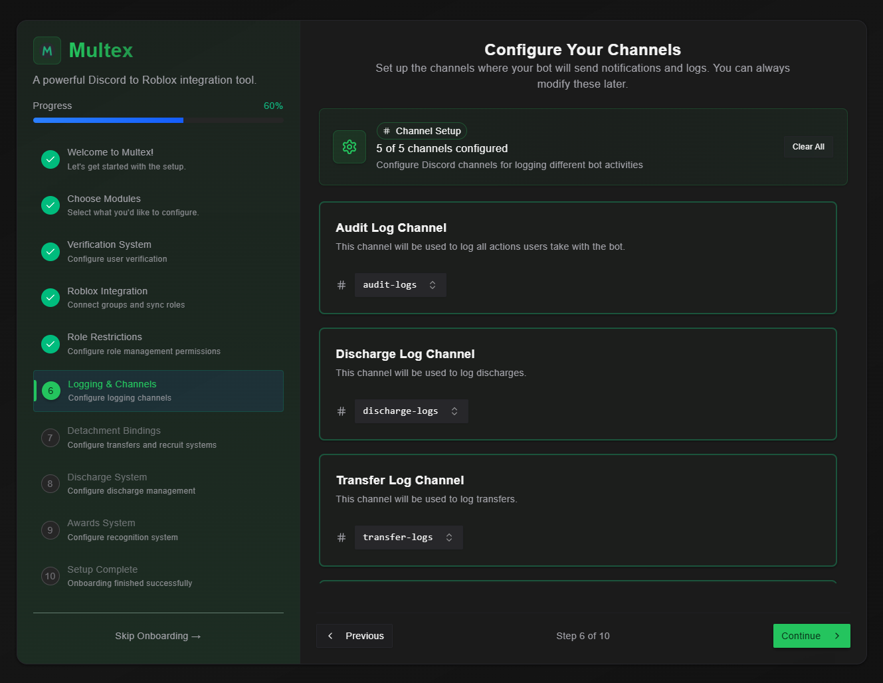Click the Role Restrictions checkmark icon
Screen dimensions: 883x683
coord(50,344)
